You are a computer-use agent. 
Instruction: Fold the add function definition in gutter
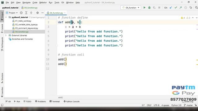(x=57, y=23)
